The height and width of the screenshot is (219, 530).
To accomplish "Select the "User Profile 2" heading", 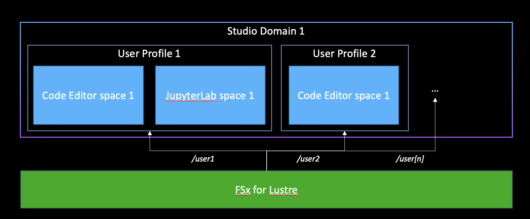I will [x=344, y=54].
